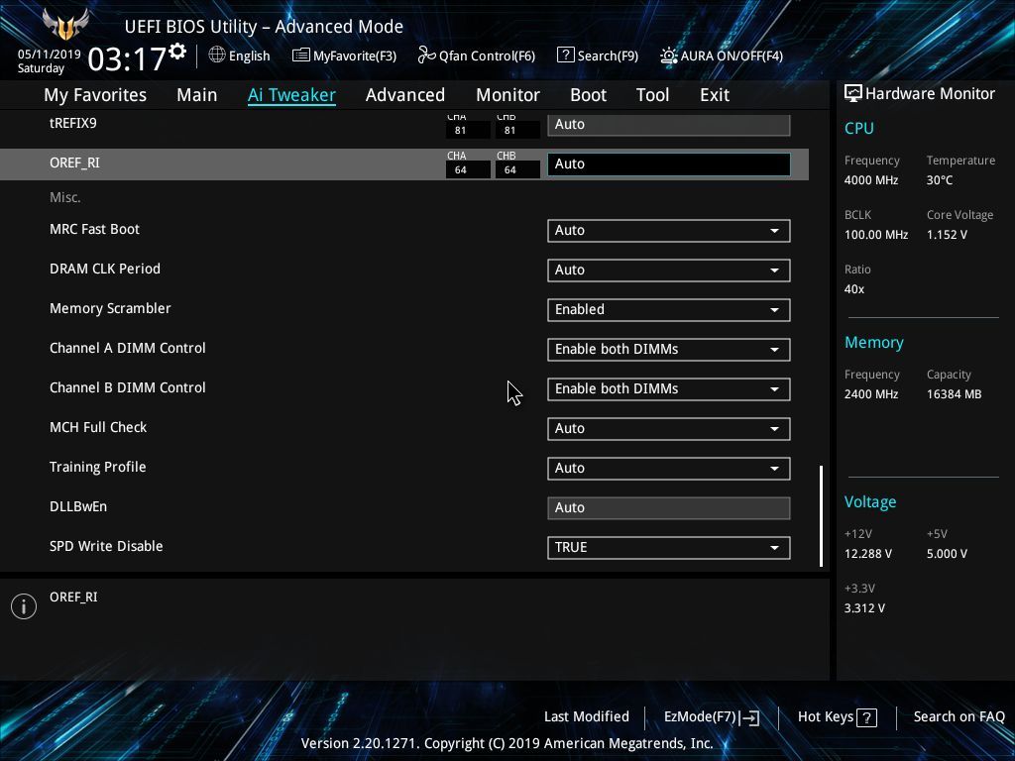Click the EzMode arrow icon

pos(749,717)
